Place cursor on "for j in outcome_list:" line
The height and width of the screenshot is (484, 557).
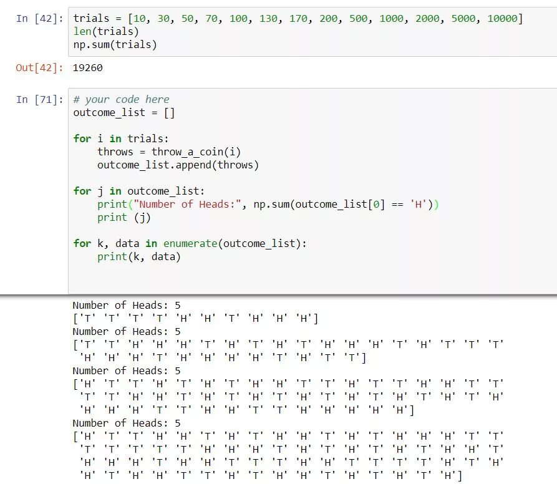pyautogui.click(x=139, y=191)
